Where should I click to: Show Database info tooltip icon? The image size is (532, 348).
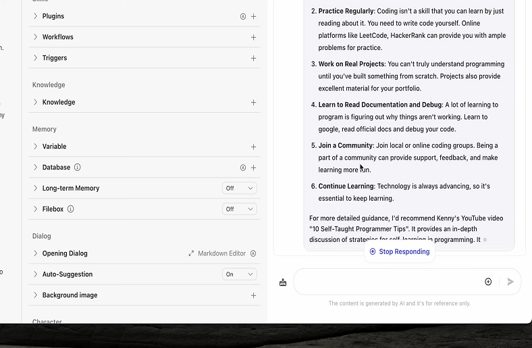coord(78,168)
